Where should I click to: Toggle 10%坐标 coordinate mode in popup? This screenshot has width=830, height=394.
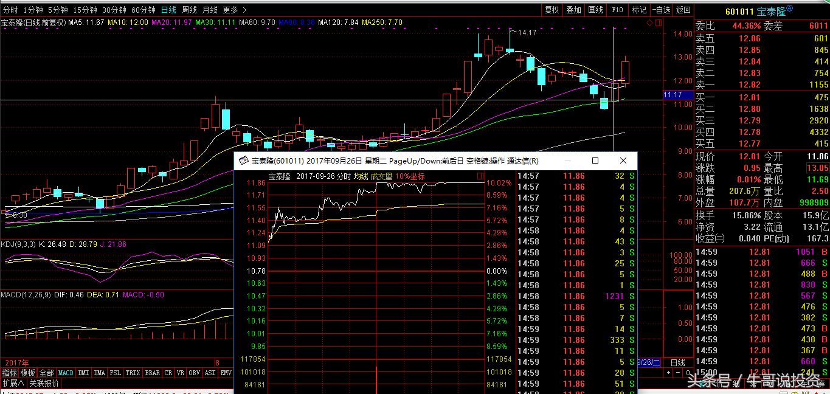(410, 176)
